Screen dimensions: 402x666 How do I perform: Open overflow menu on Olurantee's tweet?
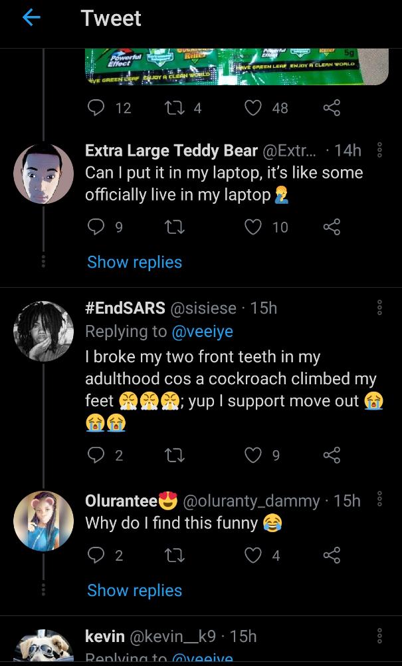click(379, 499)
